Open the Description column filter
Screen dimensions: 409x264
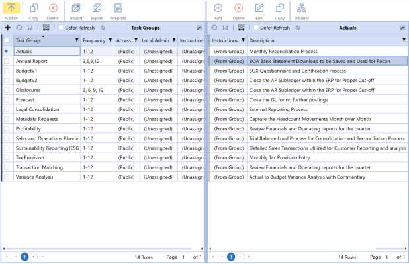(404, 40)
